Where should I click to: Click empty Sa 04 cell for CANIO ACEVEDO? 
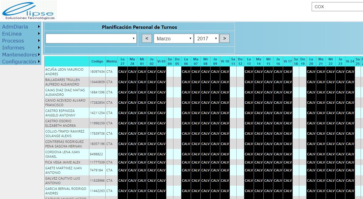[170, 103]
